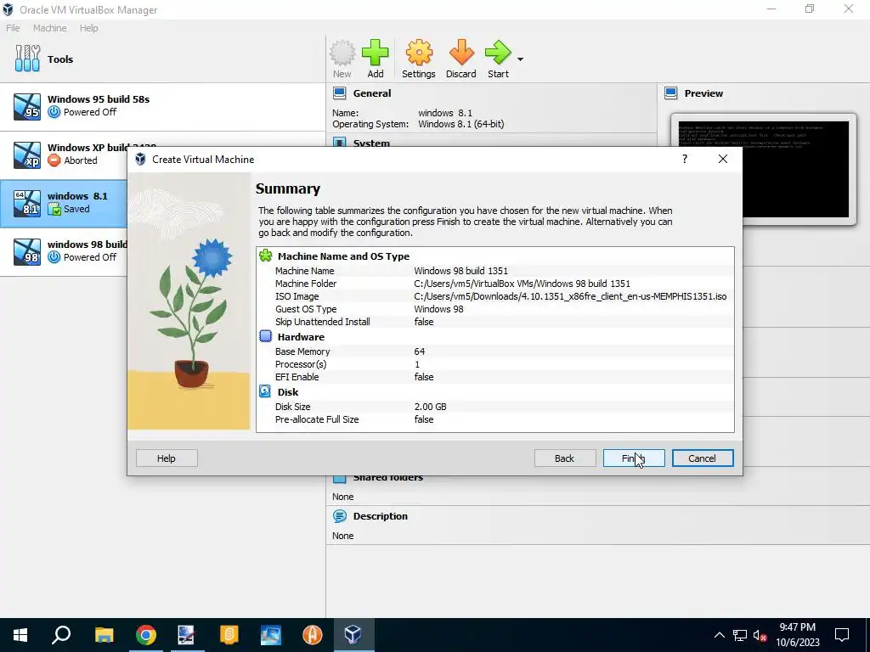Show hidden system tray icons chevron
The width and height of the screenshot is (870, 652).
pos(719,635)
